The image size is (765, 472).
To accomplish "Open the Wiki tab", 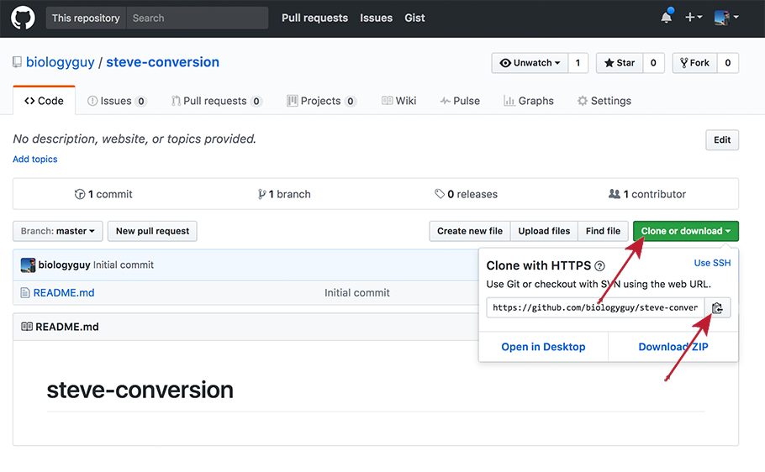I will (x=398, y=101).
